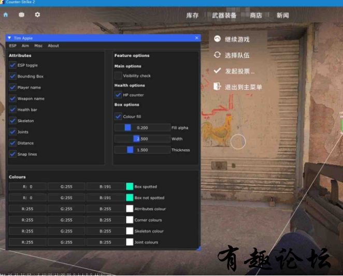Open the Box spotted colour swatch
Screen dimensions: 343x276
coord(130,186)
